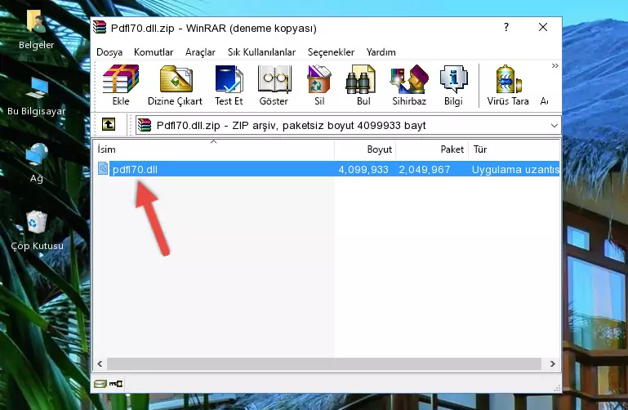This screenshot has height=410, width=628.
Task: Click the Ekle (Add) toolbar icon
Action: [121, 85]
